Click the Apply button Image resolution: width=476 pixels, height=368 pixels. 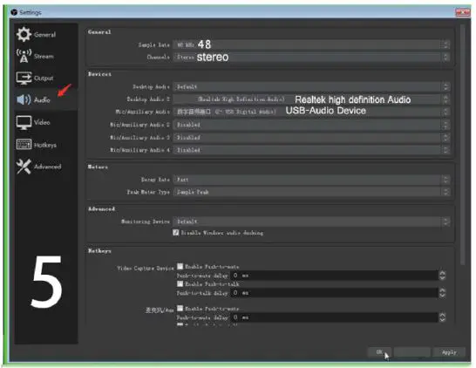449,352
